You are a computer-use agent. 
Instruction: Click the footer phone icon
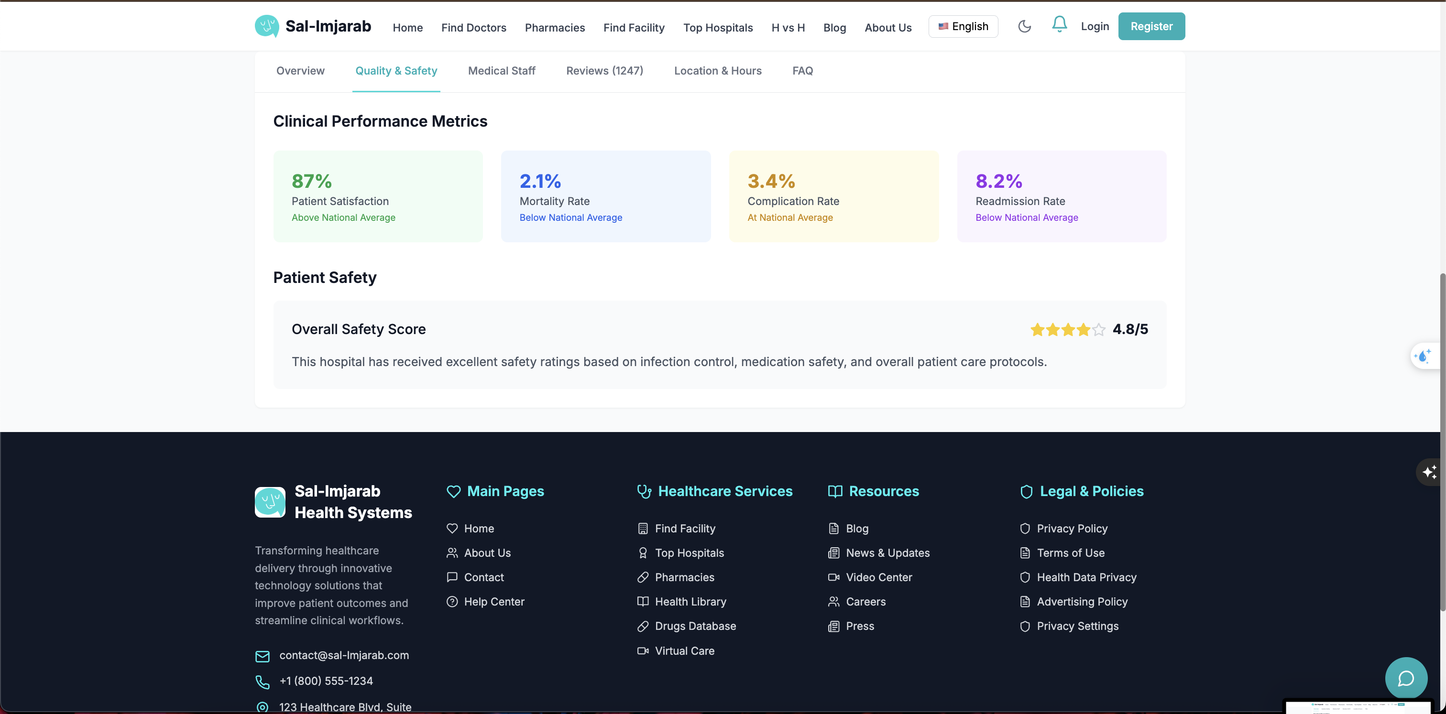pos(262,682)
